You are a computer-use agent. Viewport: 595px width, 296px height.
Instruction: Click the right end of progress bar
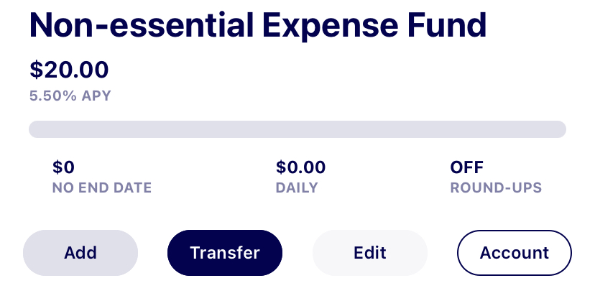tap(561, 129)
